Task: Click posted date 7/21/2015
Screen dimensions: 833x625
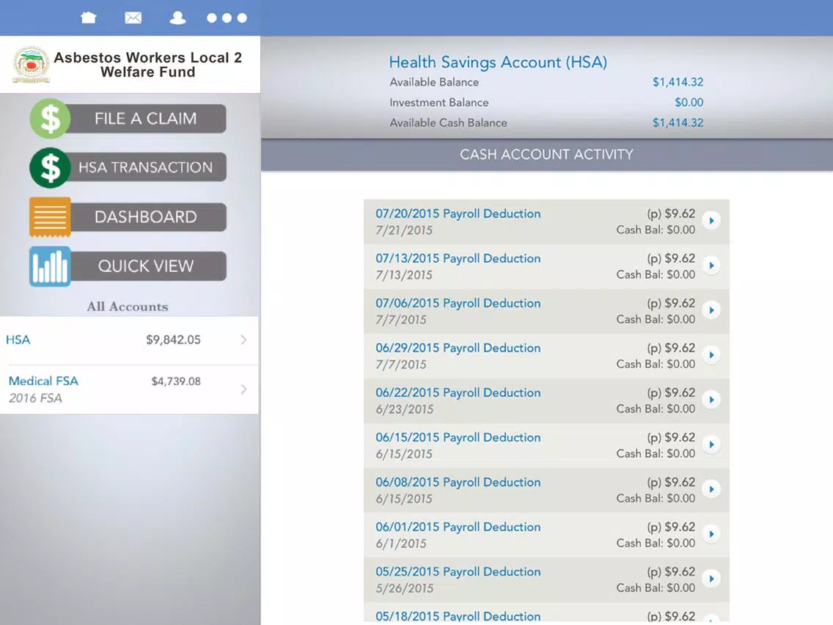Action: [404, 230]
